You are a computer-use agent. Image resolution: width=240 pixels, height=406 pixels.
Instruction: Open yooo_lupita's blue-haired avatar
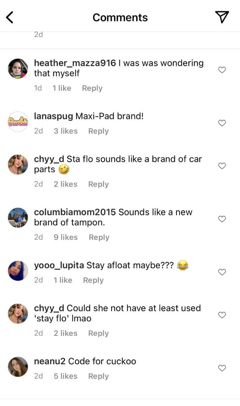point(18,270)
